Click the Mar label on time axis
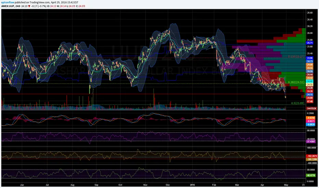This screenshot has height=188, width=319. [237, 185]
